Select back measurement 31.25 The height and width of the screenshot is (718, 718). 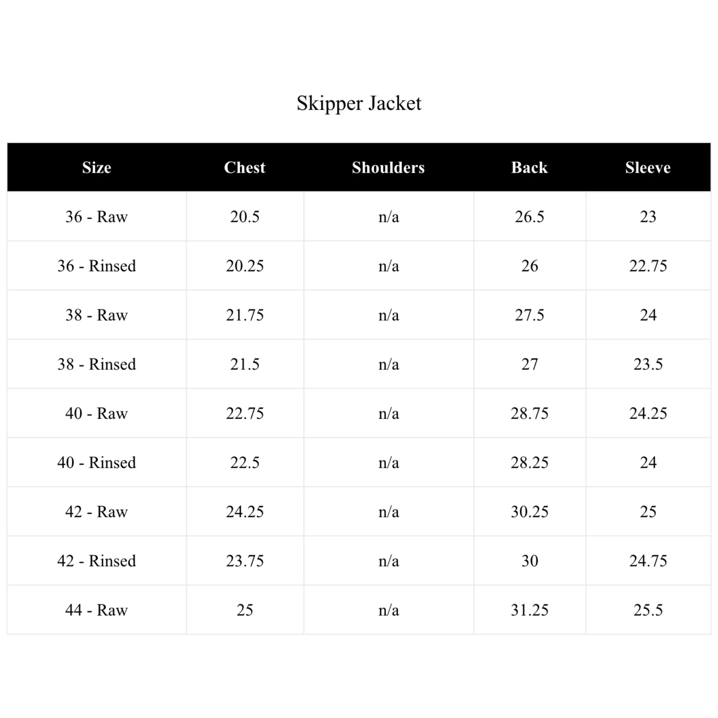[529, 610]
